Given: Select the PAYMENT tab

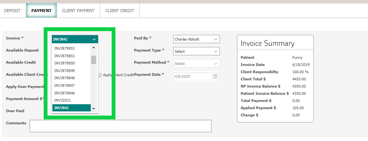Looking at the screenshot, I should (41, 11).
